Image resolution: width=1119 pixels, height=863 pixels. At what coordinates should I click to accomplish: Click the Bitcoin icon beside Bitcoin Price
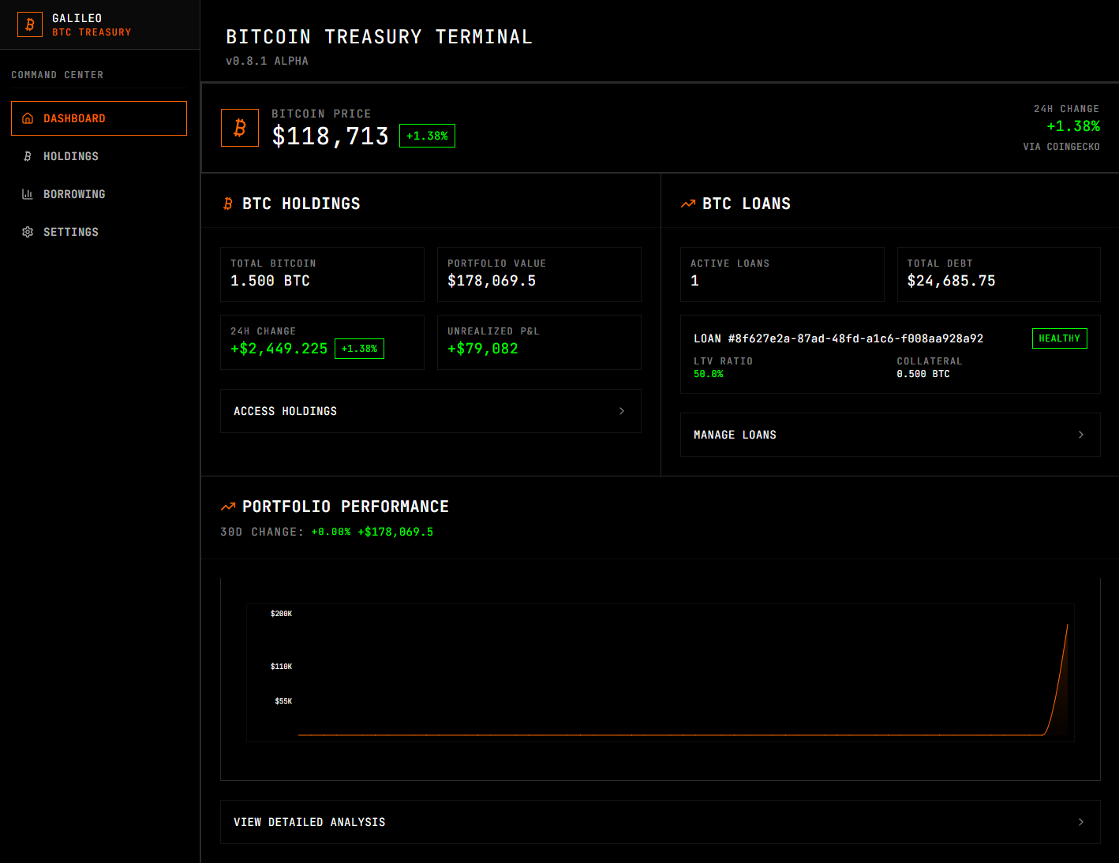(x=240, y=128)
